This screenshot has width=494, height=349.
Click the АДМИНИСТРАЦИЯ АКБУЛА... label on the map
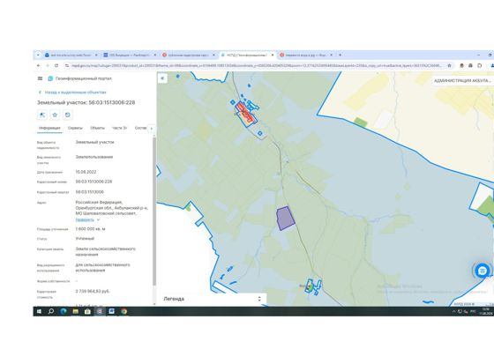coord(462,80)
